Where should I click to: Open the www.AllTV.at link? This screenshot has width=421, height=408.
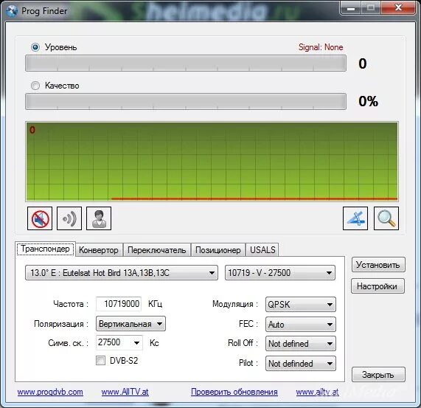[125, 392]
